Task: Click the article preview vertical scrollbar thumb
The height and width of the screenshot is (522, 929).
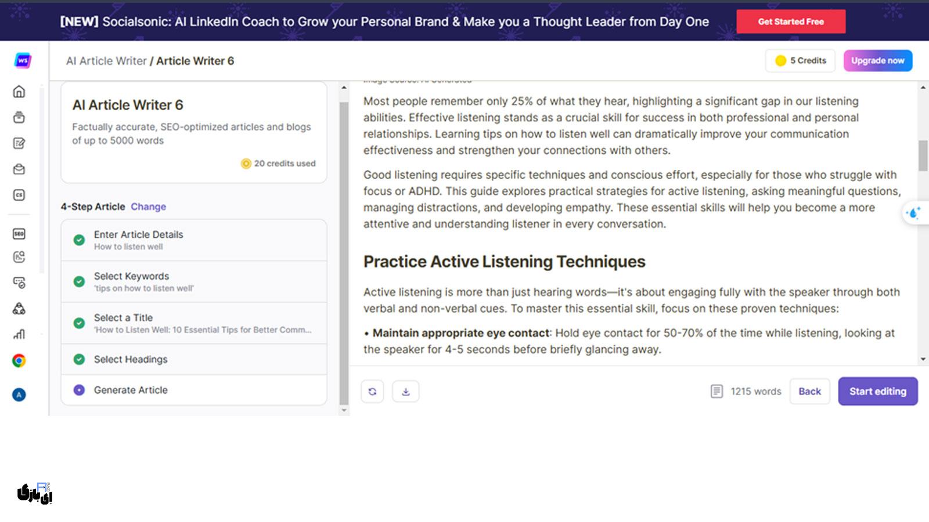Action: coord(923,155)
